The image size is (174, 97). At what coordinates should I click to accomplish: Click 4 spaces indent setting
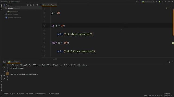[160, 96]
